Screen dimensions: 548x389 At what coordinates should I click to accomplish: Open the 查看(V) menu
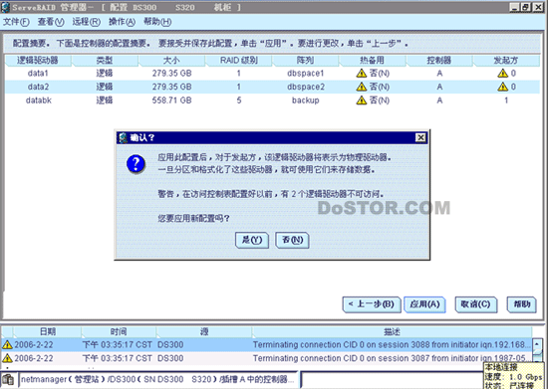point(51,22)
